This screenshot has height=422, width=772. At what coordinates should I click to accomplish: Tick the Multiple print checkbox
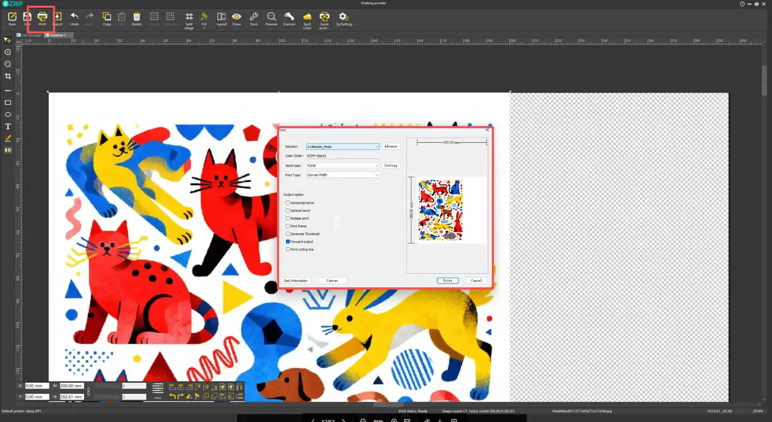(288, 219)
